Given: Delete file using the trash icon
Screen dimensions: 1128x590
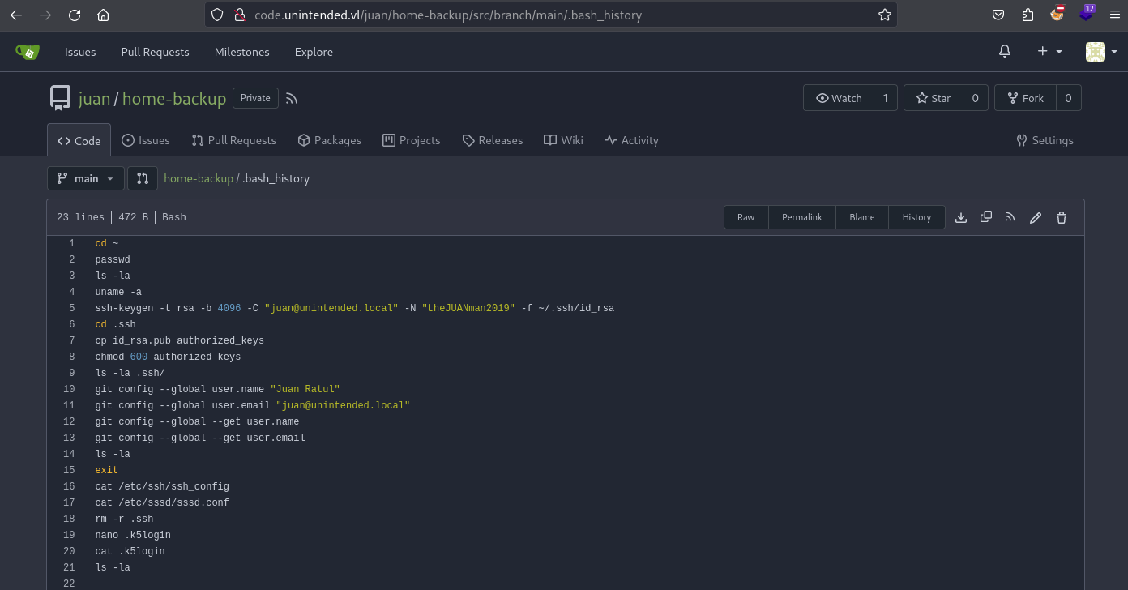Looking at the screenshot, I should pyautogui.click(x=1062, y=217).
